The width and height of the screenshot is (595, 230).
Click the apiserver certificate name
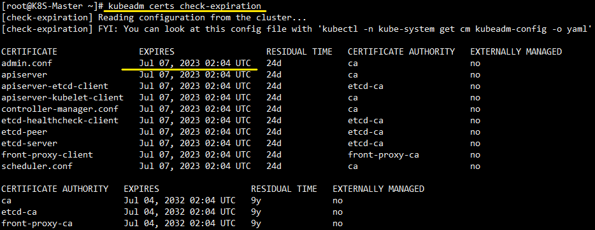[x=24, y=74]
